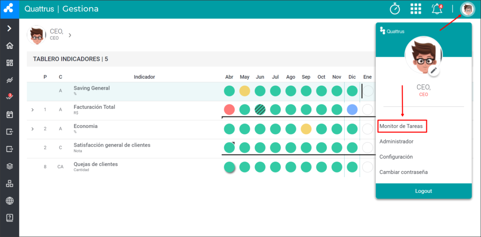Click the yellow Sep status of Economia
The width and height of the screenshot is (481, 237).
tap(306, 129)
